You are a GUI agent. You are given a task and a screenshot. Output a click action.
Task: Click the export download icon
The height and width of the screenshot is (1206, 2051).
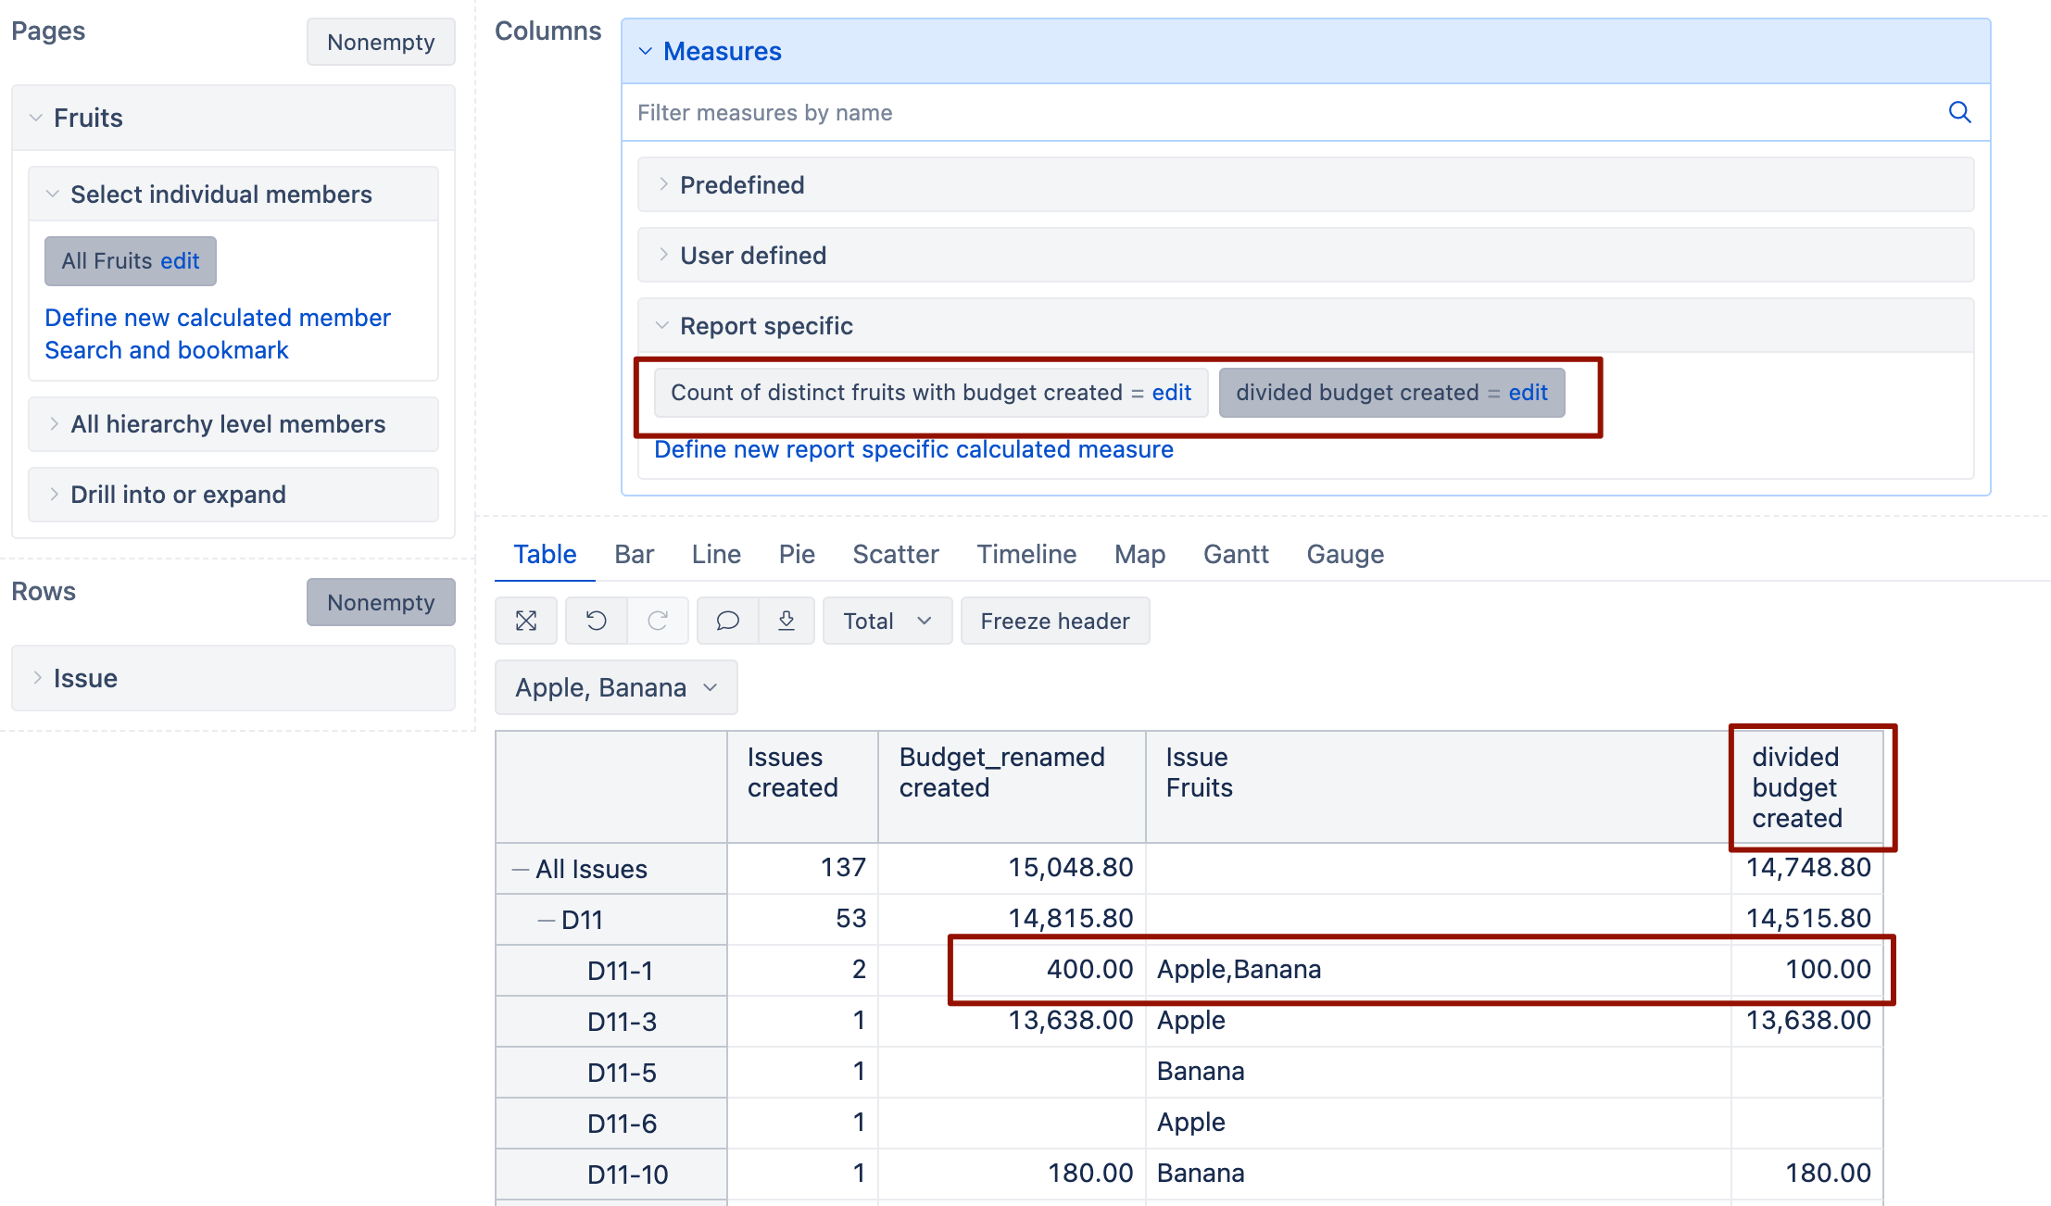click(786, 621)
